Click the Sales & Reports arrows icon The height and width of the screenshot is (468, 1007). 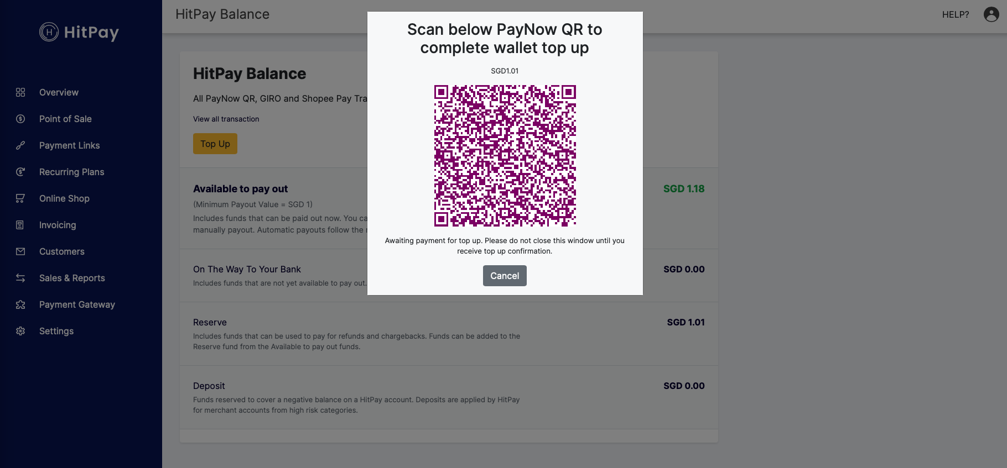click(20, 278)
